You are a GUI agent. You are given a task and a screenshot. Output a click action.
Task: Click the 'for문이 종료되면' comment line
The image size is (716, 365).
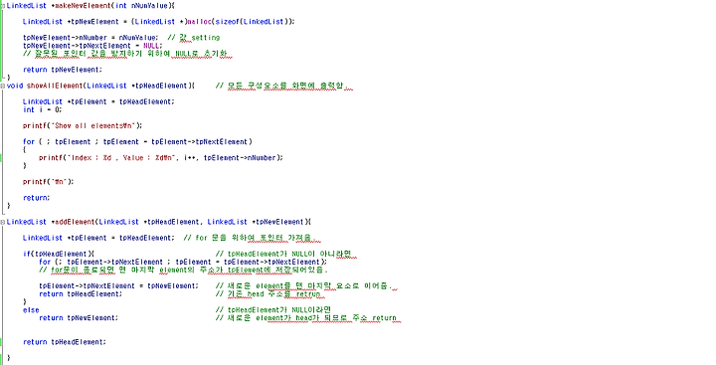point(184,270)
